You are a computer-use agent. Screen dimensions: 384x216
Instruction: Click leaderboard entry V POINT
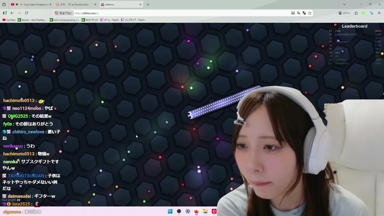pyautogui.click(x=342, y=60)
